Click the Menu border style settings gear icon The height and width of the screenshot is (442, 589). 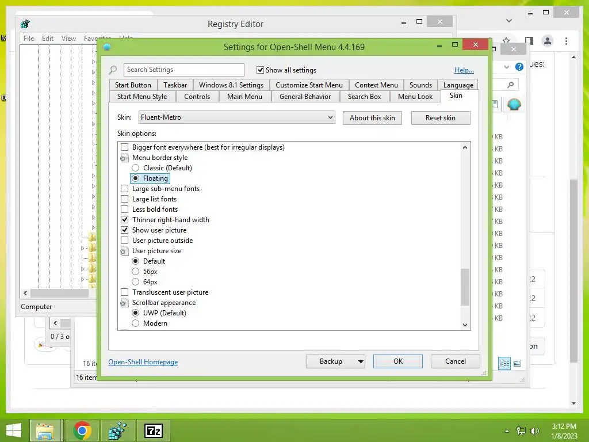tap(124, 158)
